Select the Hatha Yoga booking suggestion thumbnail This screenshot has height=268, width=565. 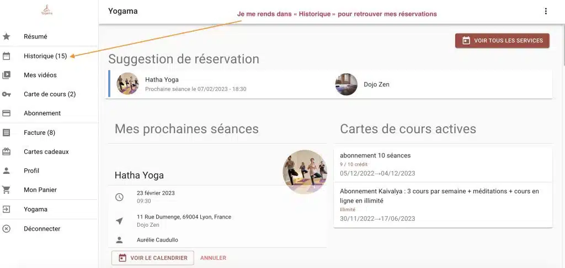[128, 84]
